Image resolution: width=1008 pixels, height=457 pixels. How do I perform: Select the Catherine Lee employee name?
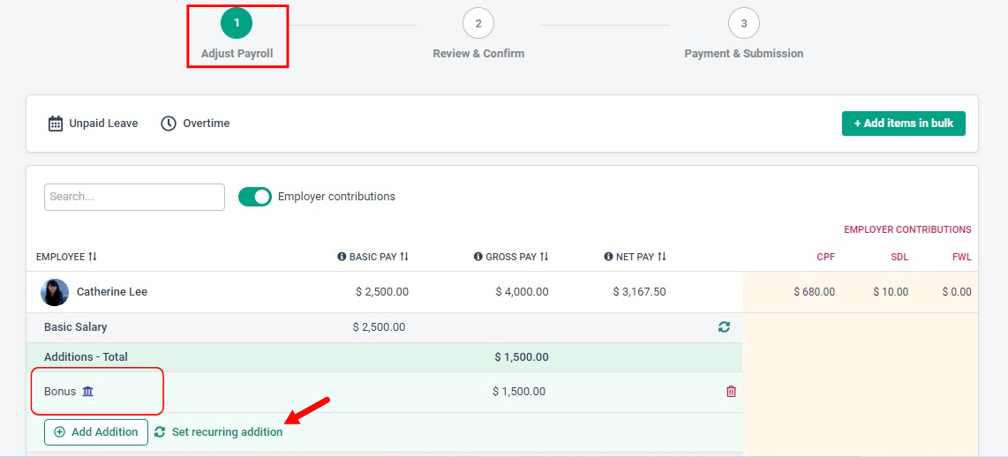[x=112, y=292]
